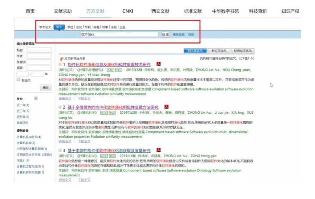The width and height of the screenshot is (315, 199).
Task: Select the 学位 search category
Action: (x=70, y=28)
